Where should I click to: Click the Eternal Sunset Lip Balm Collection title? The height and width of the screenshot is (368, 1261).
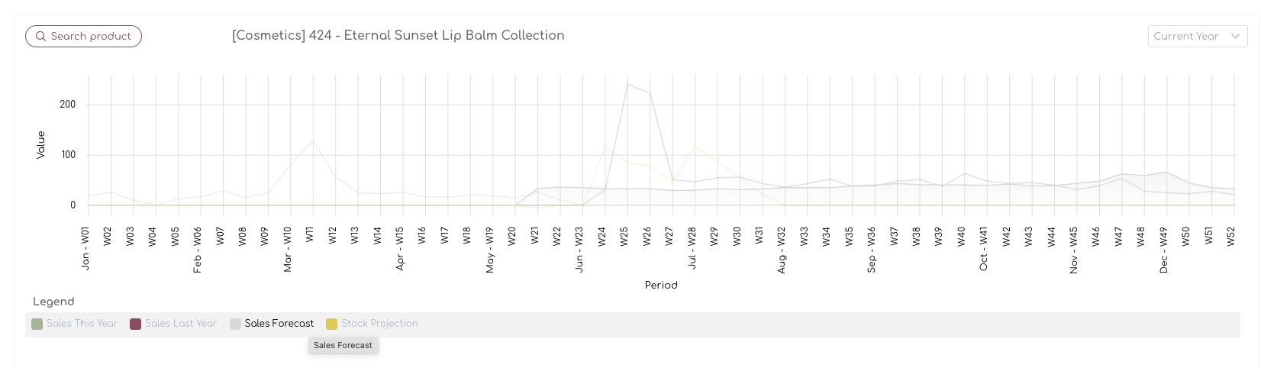click(398, 36)
